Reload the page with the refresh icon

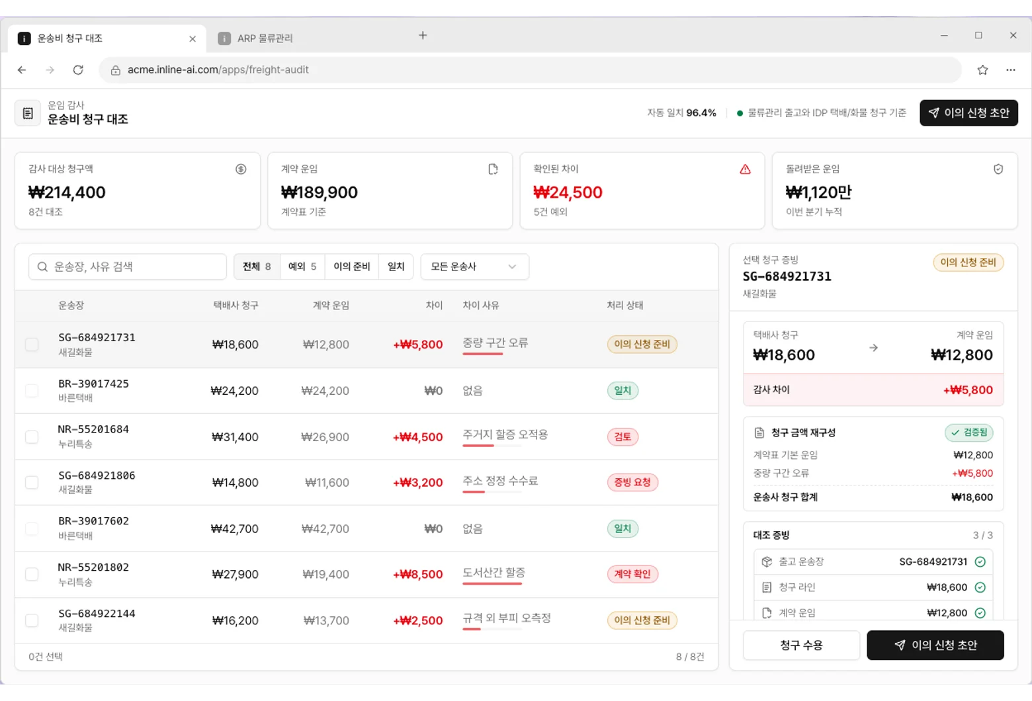coord(78,70)
